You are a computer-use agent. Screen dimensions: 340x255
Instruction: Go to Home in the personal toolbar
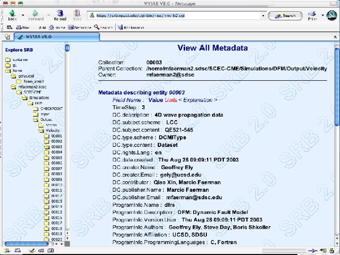click(x=57, y=27)
